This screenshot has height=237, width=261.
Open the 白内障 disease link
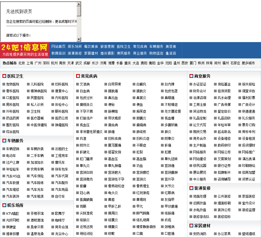169,84
